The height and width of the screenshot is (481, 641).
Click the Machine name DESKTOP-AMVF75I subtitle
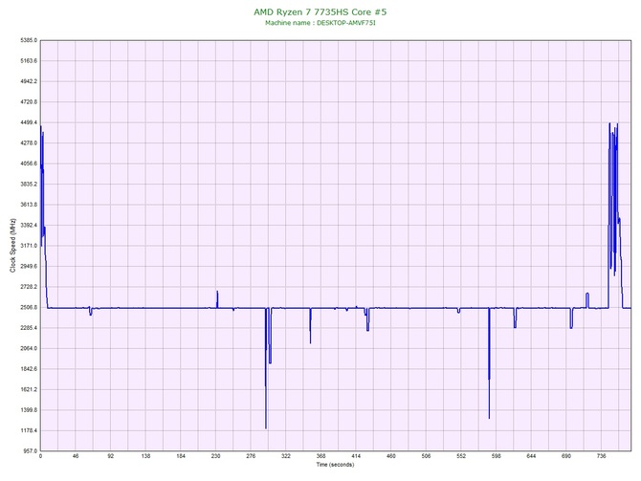click(320, 23)
